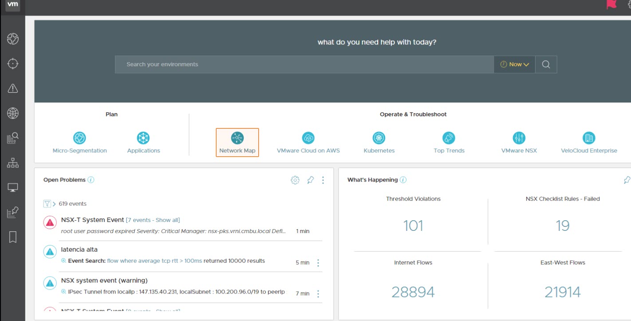The width and height of the screenshot is (631, 321).
Task: Click inside Search your environments field
Action: 304,64
